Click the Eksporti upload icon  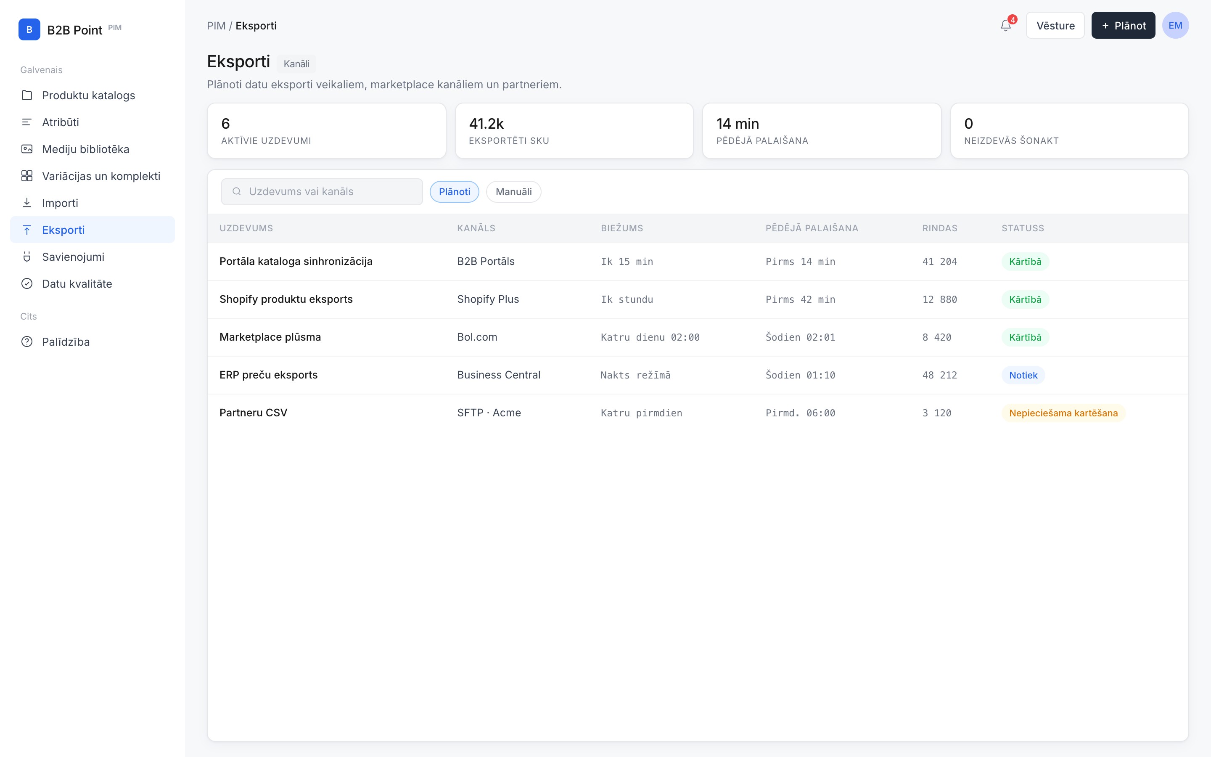coord(27,230)
